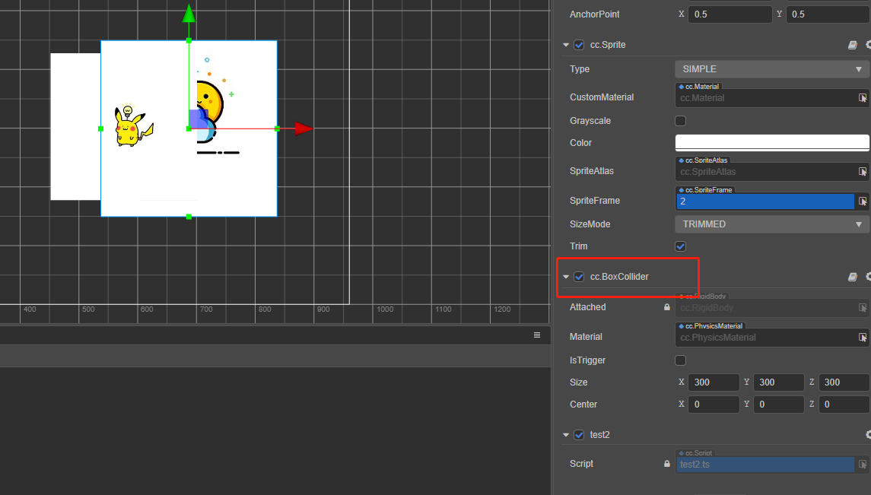
Task: Disable the cc.Sprite component checkbox
Action: (579, 45)
